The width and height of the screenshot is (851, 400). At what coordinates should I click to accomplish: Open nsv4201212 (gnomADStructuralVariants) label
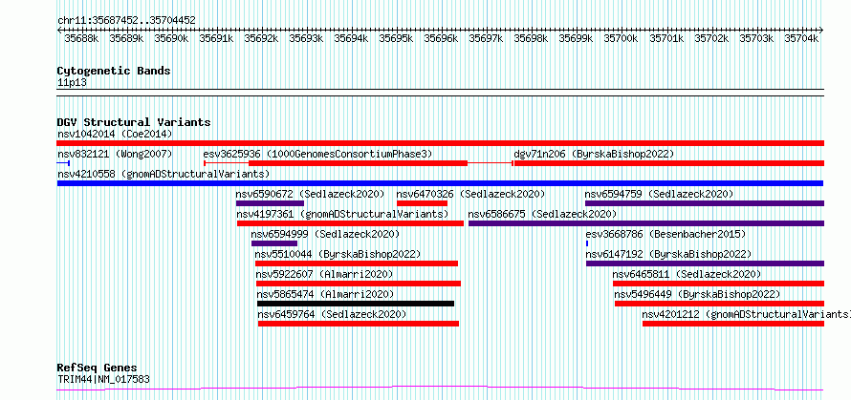click(x=746, y=314)
